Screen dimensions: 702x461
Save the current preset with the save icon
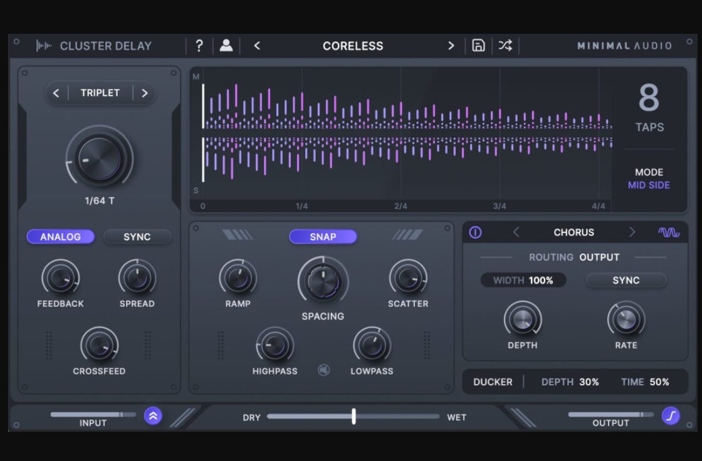(x=478, y=45)
